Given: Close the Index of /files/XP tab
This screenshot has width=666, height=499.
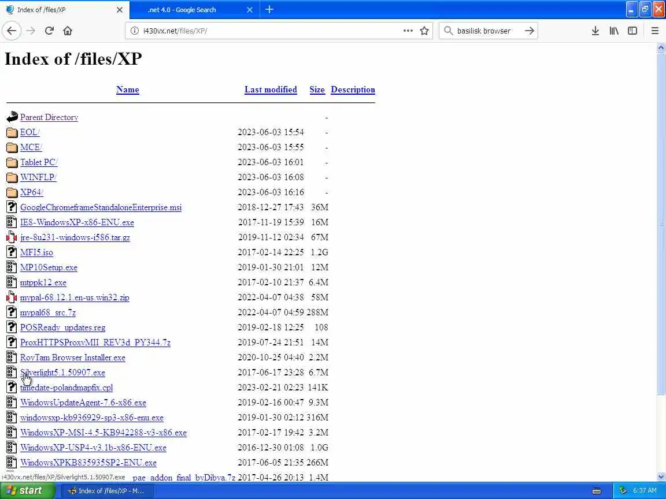Looking at the screenshot, I should (x=120, y=10).
